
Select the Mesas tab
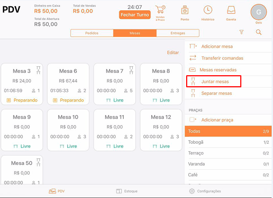tap(135, 33)
